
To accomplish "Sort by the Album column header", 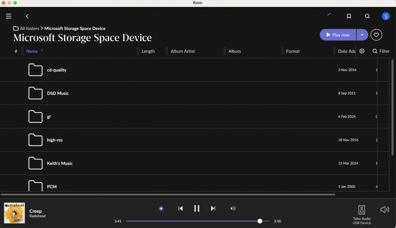I will click(235, 51).
